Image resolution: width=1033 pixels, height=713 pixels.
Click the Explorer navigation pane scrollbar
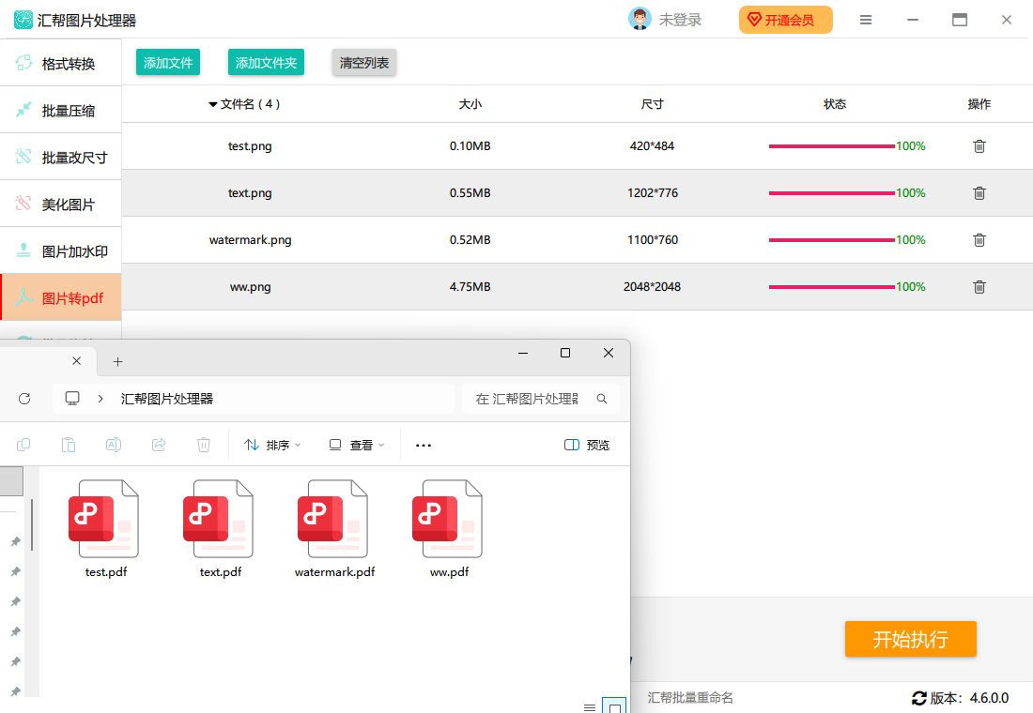(32, 524)
